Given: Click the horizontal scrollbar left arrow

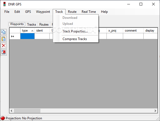Looking at the screenshot, I should (11, 111).
